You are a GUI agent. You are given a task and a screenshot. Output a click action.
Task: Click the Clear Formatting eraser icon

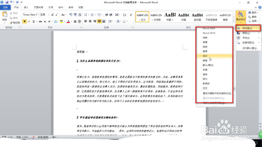pyautogui.click(x=71, y=15)
